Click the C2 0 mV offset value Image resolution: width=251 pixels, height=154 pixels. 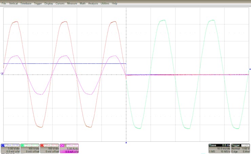tap(33, 151)
